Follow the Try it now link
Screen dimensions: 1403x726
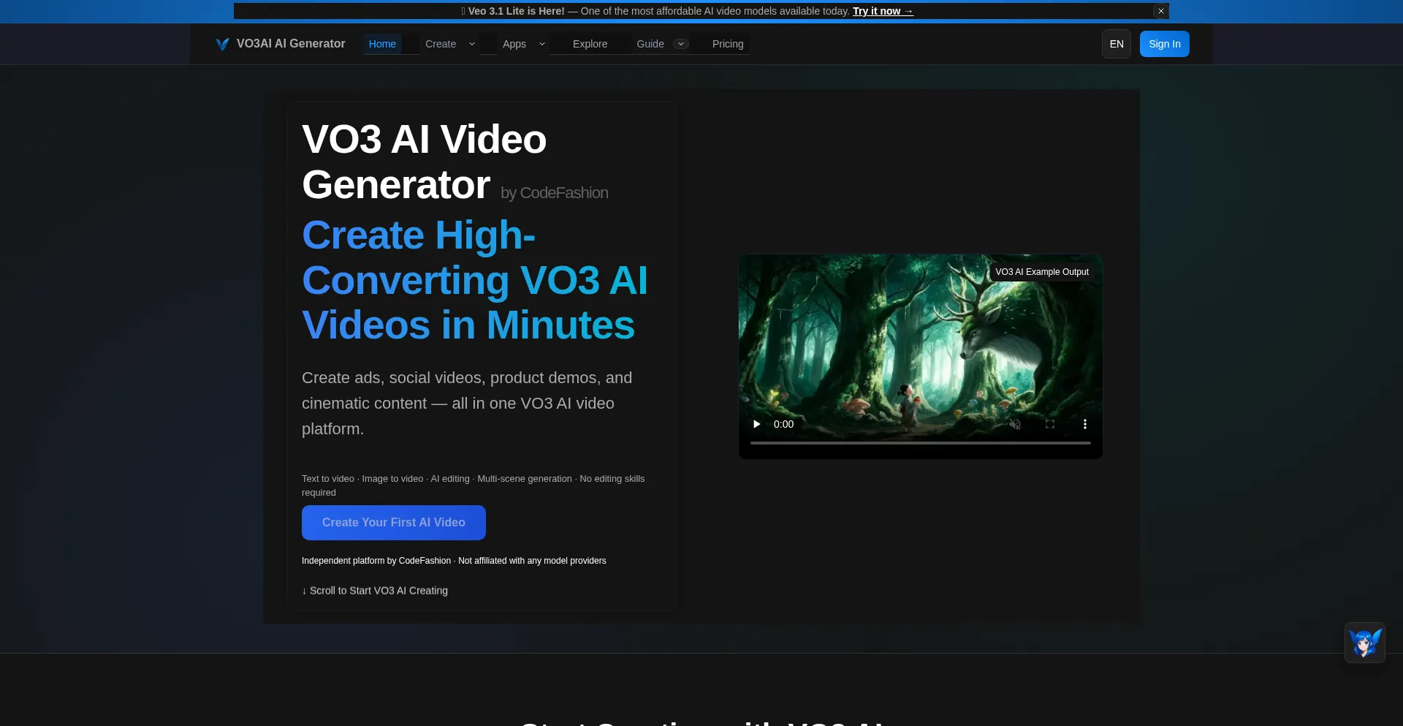click(883, 11)
